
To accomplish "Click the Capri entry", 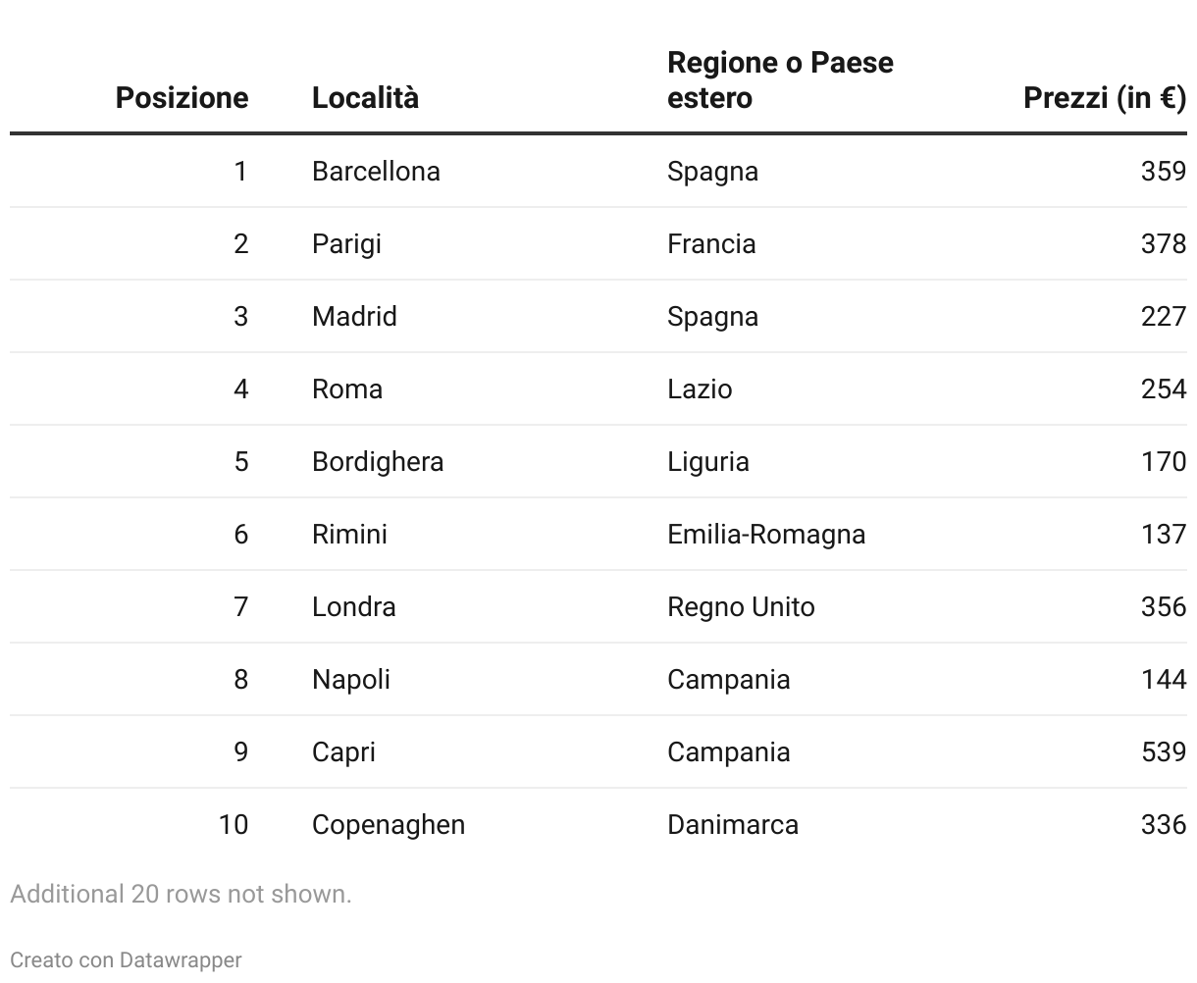I will (343, 752).
